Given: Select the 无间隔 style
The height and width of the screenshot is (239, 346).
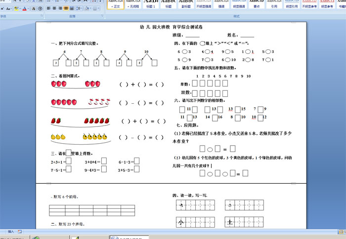Looking at the screenshot, I should pos(133,4).
